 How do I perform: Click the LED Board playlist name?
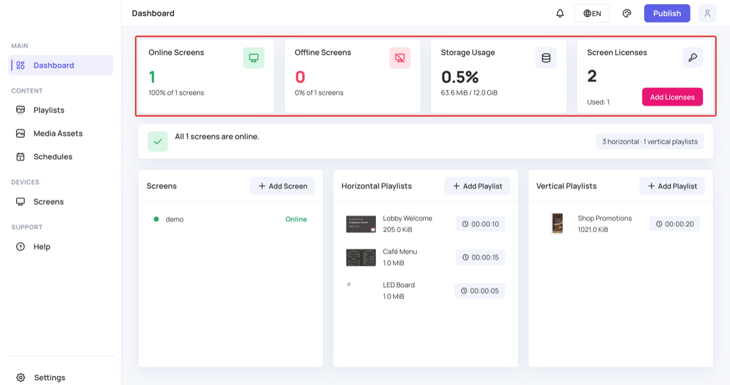[x=398, y=285]
